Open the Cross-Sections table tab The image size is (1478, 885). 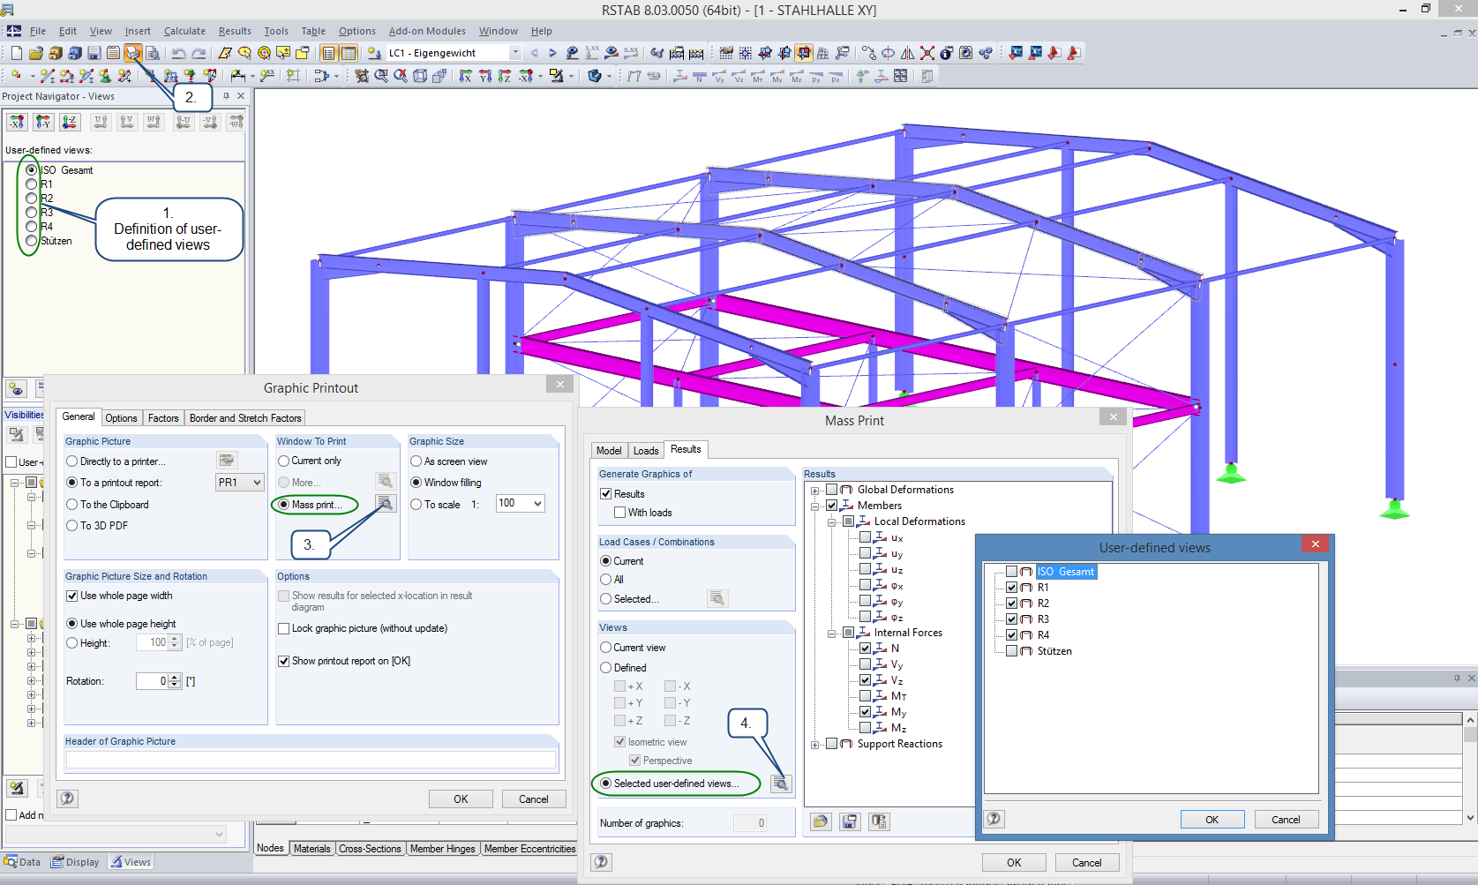tap(370, 849)
